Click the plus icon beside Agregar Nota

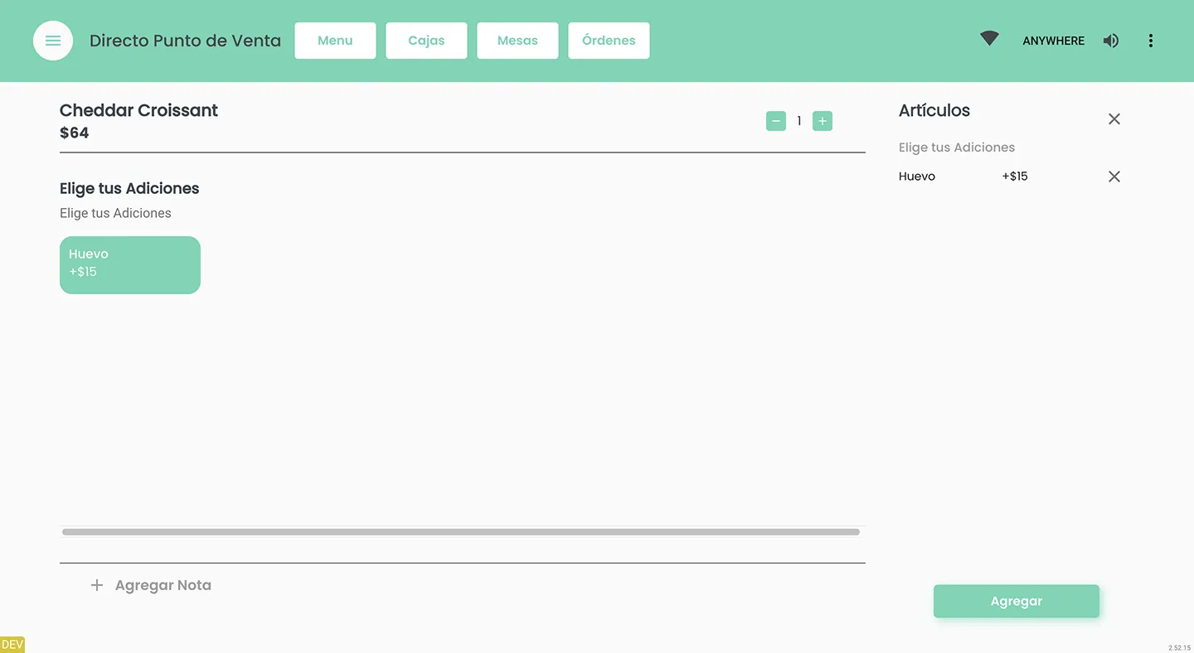pyautogui.click(x=97, y=585)
